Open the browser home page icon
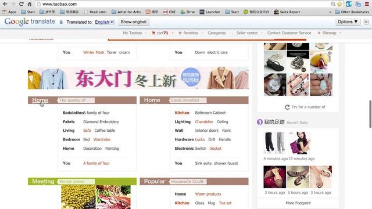The image size is (372, 209). click(30, 4)
